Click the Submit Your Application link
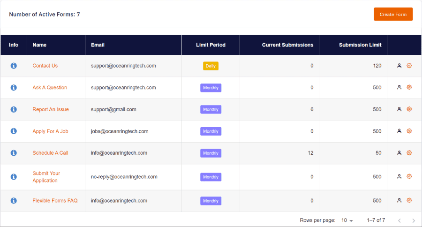The image size is (422, 227). pyautogui.click(x=46, y=177)
